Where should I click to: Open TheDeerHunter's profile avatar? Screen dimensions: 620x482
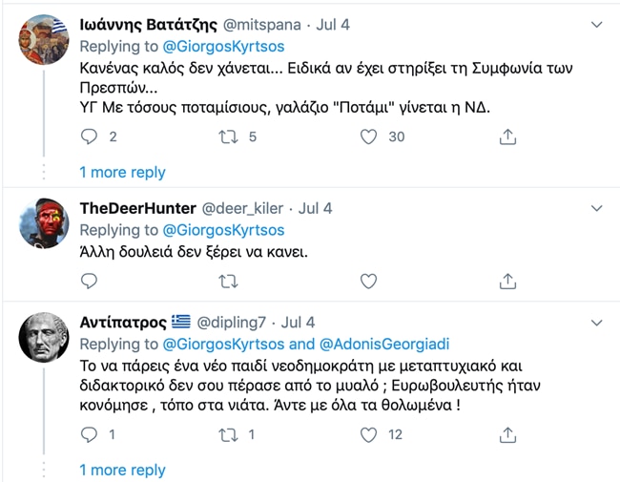click(44, 224)
